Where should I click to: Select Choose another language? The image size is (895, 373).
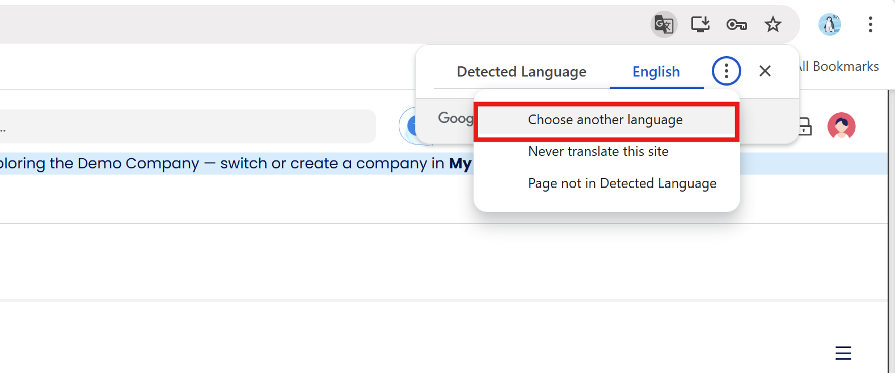605,120
